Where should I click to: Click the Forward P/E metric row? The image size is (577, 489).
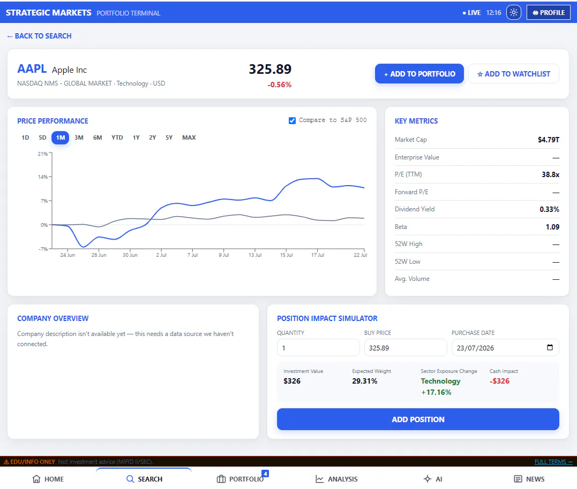tap(477, 192)
